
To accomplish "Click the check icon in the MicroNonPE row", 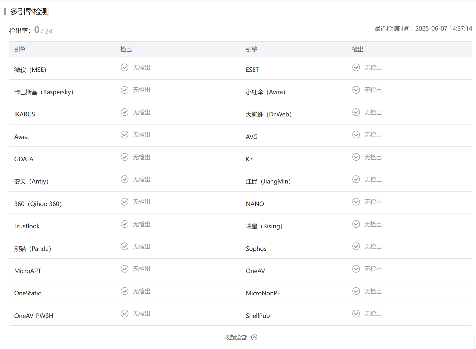I will 356,291.
